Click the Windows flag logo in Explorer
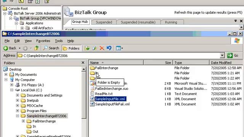This screenshot has width=244, height=137. pos(237,41)
